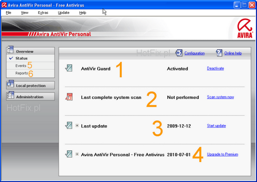This screenshot has height=182, width=257.
Task: Expand the Avira AntiVir Personal license details
Action: (x=77, y=154)
